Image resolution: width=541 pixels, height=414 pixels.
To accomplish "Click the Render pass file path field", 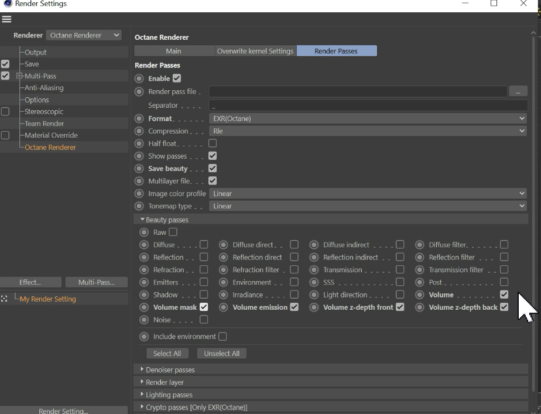I will pos(358,91).
